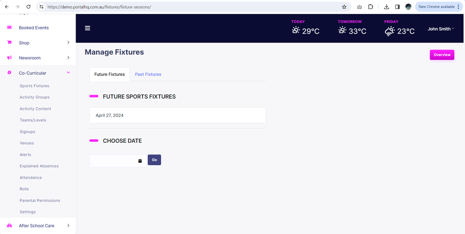Click the Booked Events sidebar icon
465x234 pixels.
[9, 27]
